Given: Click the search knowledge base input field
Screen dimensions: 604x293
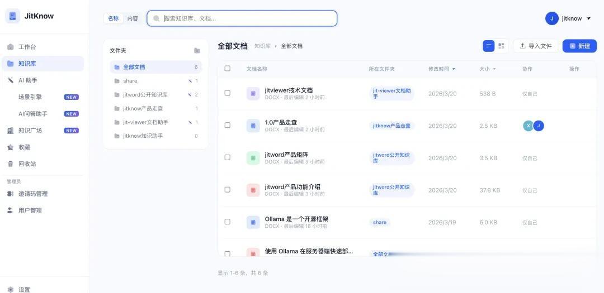Looking at the screenshot, I should [x=246, y=18].
